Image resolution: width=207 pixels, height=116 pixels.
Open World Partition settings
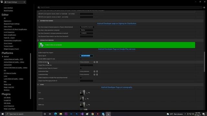(x=8, y=11)
